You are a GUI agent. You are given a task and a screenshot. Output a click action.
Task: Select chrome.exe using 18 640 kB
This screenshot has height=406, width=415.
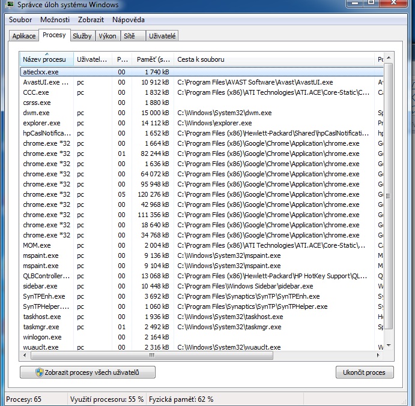coord(202,225)
